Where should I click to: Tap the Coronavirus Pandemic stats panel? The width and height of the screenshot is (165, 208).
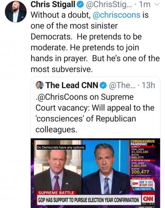[x=143, y=157]
